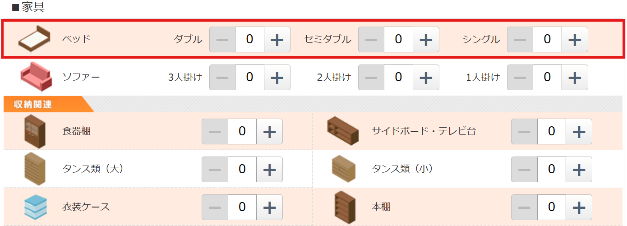Increment 3人掛け sofa count
The width and height of the screenshot is (627, 226).
pos(277,78)
